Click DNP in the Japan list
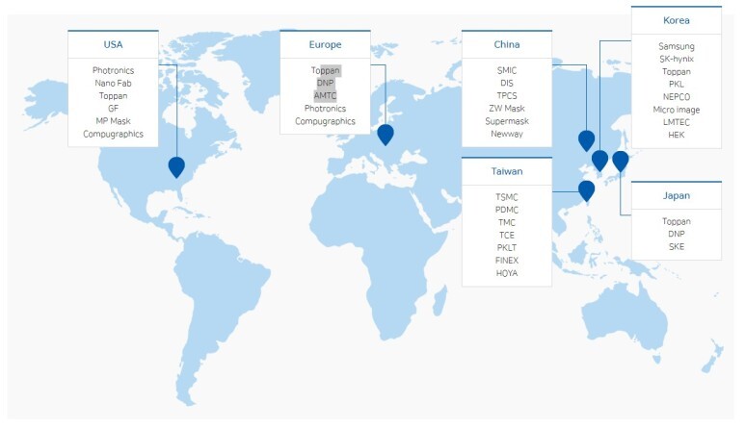This screenshot has width=745, height=427. click(677, 234)
